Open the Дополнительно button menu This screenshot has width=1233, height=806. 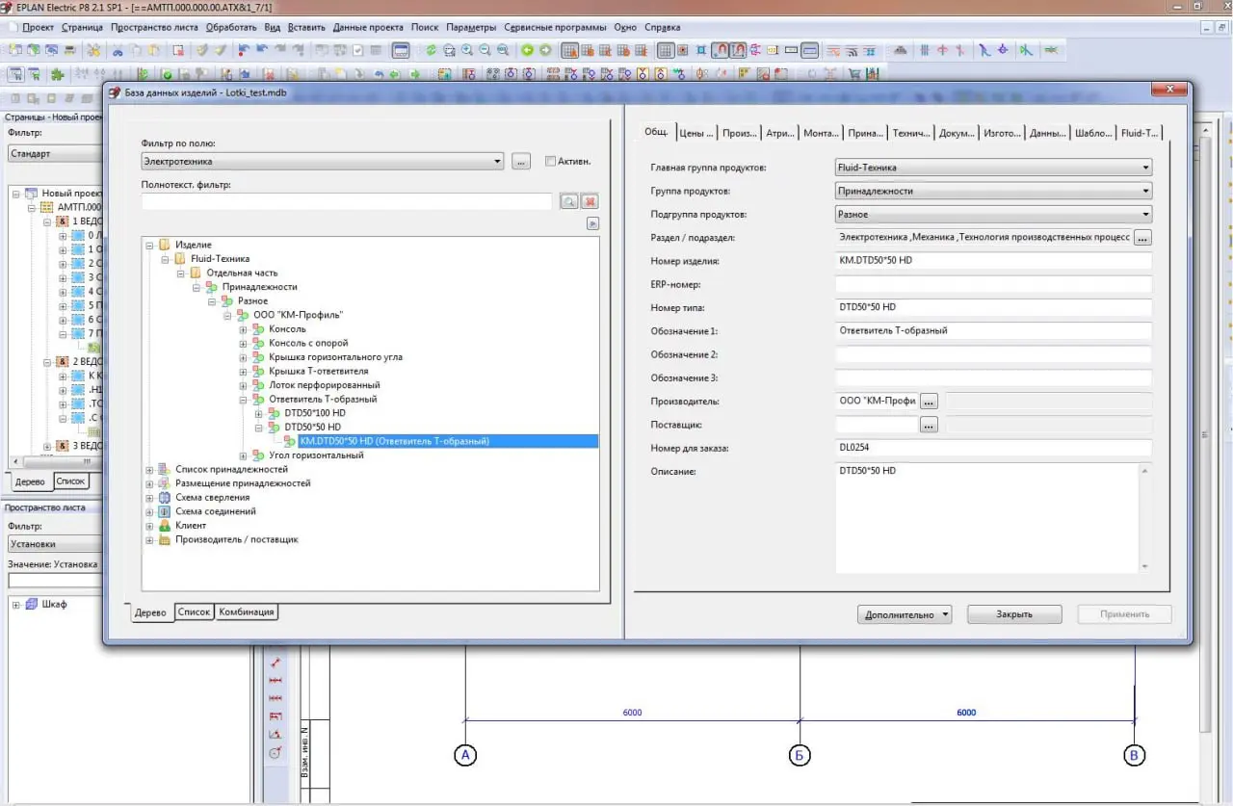(x=905, y=614)
